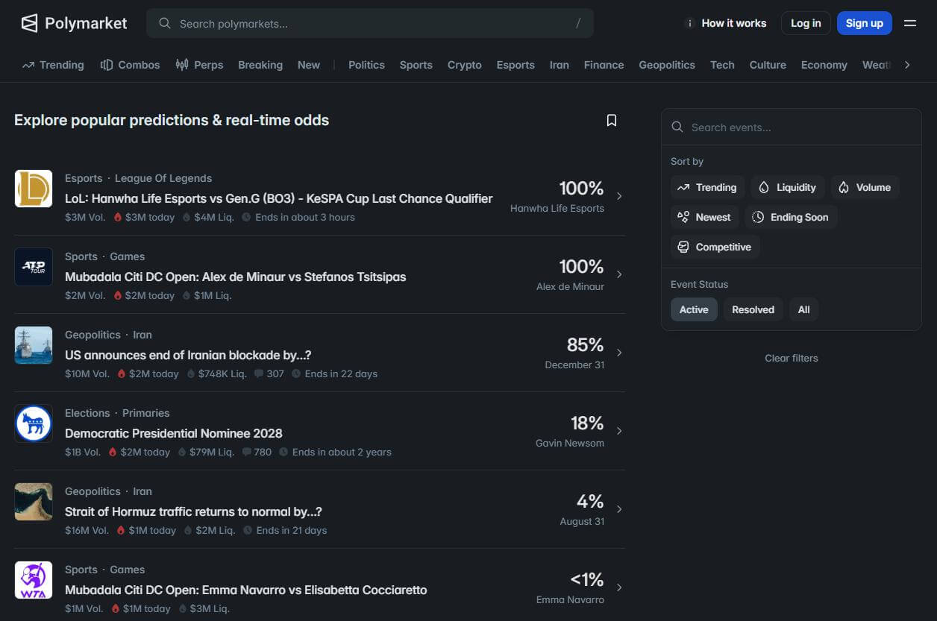The width and height of the screenshot is (937, 621).
Task: Click the League of Legends event thumbnail
Action: pyautogui.click(x=34, y=189)
